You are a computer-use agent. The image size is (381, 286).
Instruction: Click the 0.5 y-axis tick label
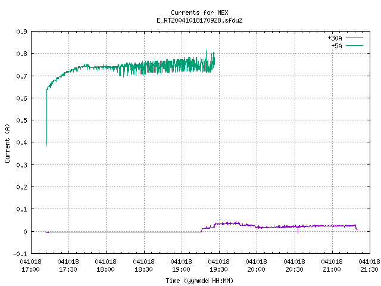(x=22, y=120)
